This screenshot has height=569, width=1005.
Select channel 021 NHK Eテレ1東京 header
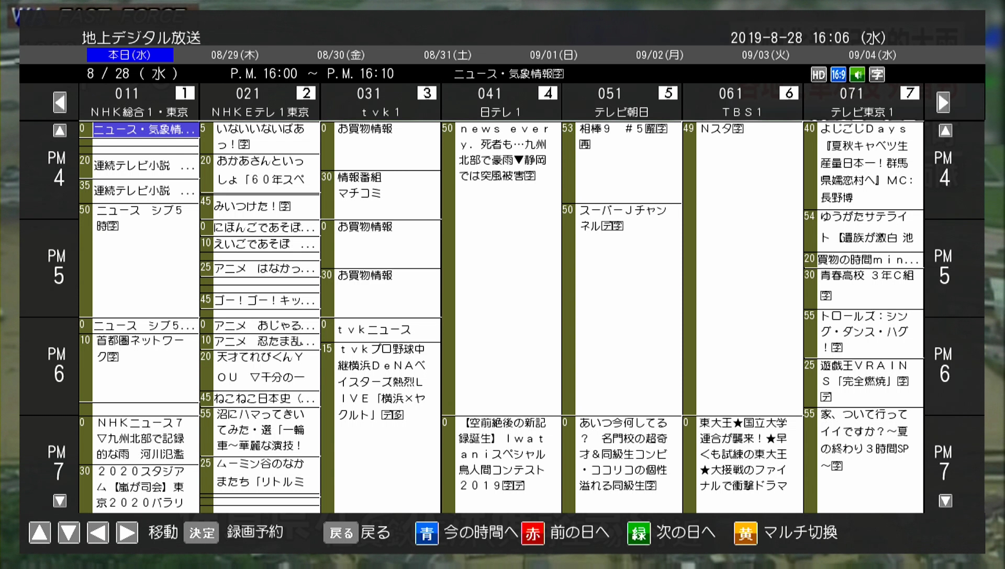(x=260, y=102)
